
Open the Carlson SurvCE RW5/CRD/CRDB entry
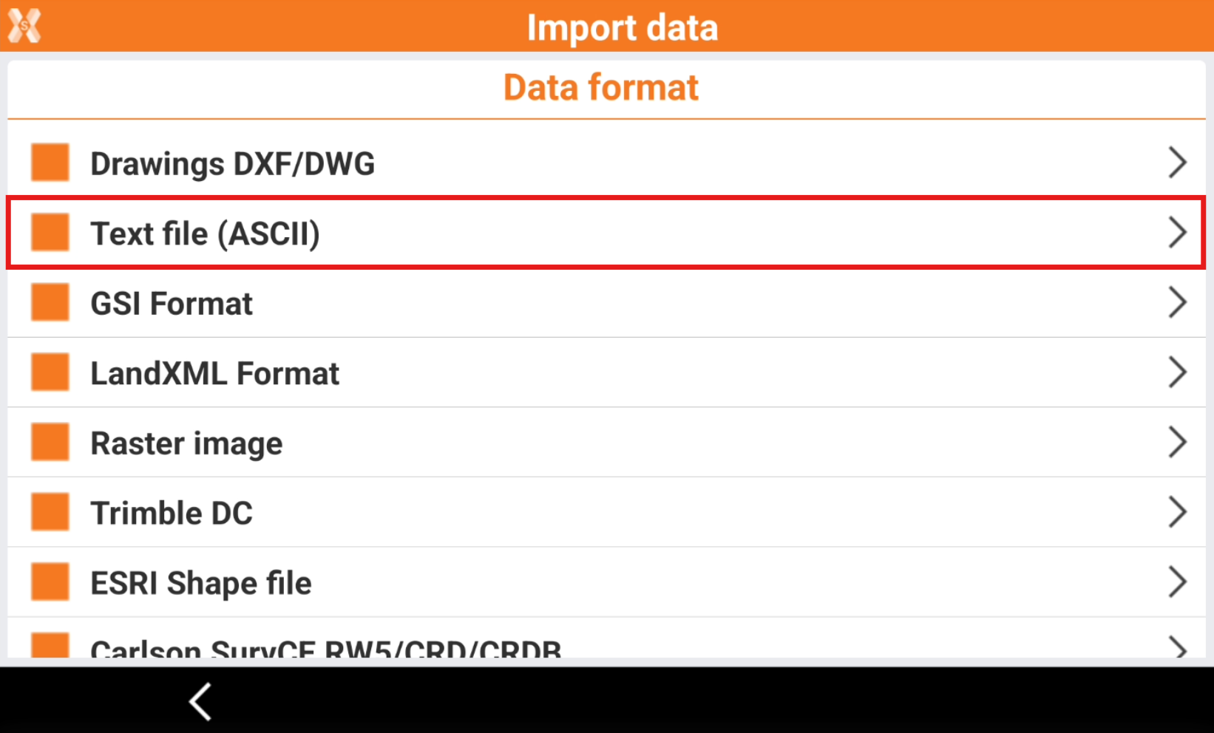pos(325,647)
